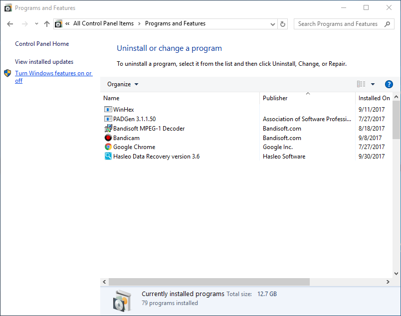Click the double chevron in address bar
The height and width of the screenshot is (316, 401).
[x=67, y=23]
